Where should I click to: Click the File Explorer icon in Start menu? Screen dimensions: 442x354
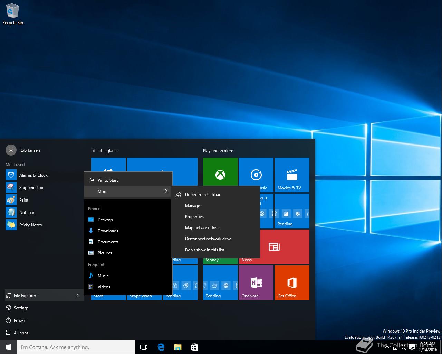[8, 295]
